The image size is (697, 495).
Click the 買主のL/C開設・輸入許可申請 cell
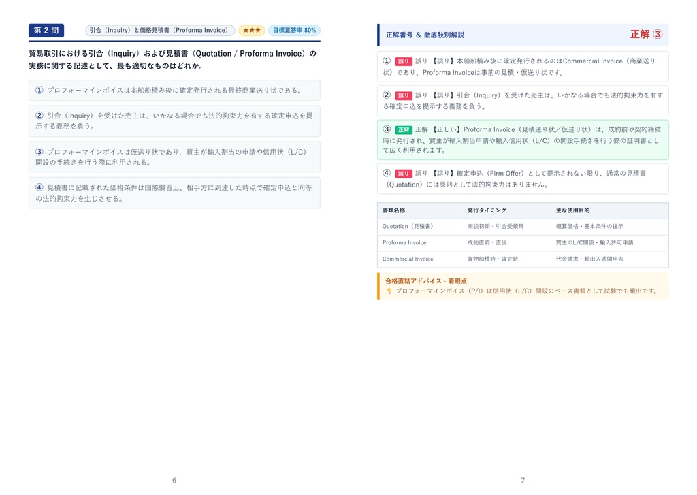(x=594, y=243)
